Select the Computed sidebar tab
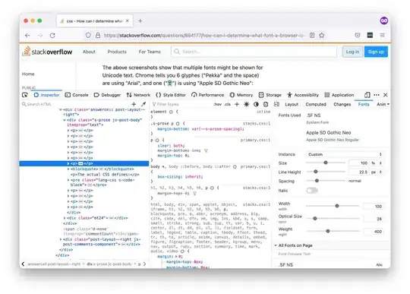Image resolution: width=410 pixels, height=294 pixels. [x=316, y=104]
